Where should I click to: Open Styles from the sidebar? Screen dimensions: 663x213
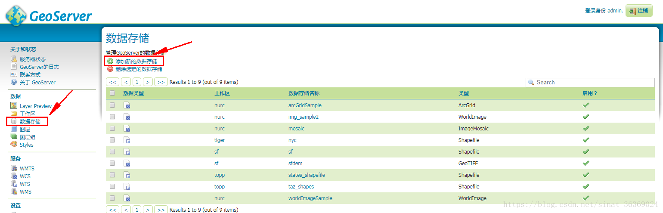click(27, 145)
